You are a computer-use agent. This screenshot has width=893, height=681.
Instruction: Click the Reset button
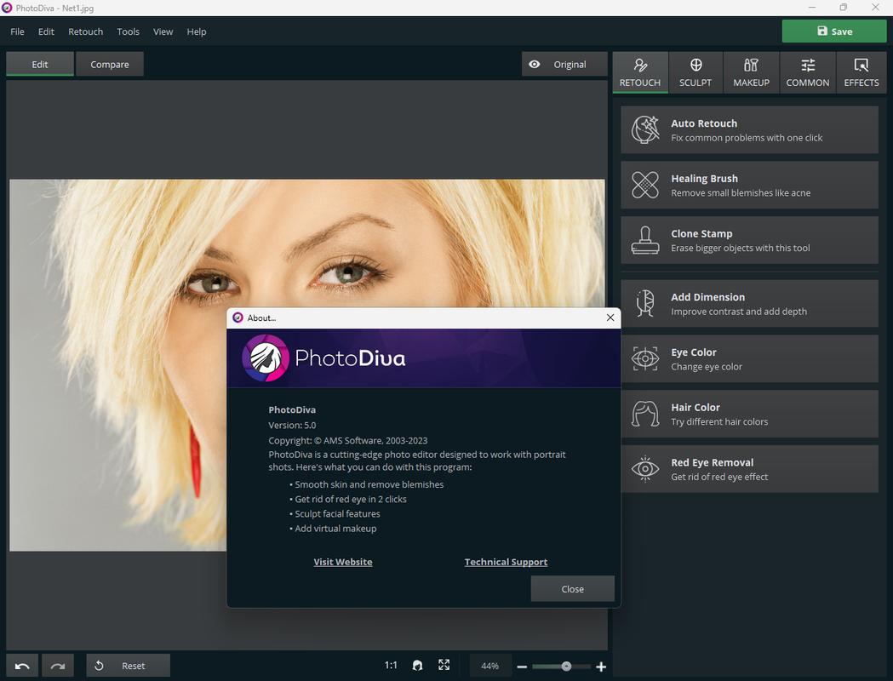[129, 666]
